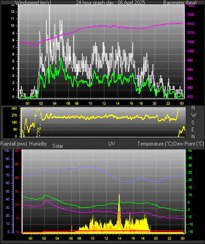This screenshot has width=205, height=244.
Task: Click hour 22 under the windspeed chart
Action: point(168,103)
